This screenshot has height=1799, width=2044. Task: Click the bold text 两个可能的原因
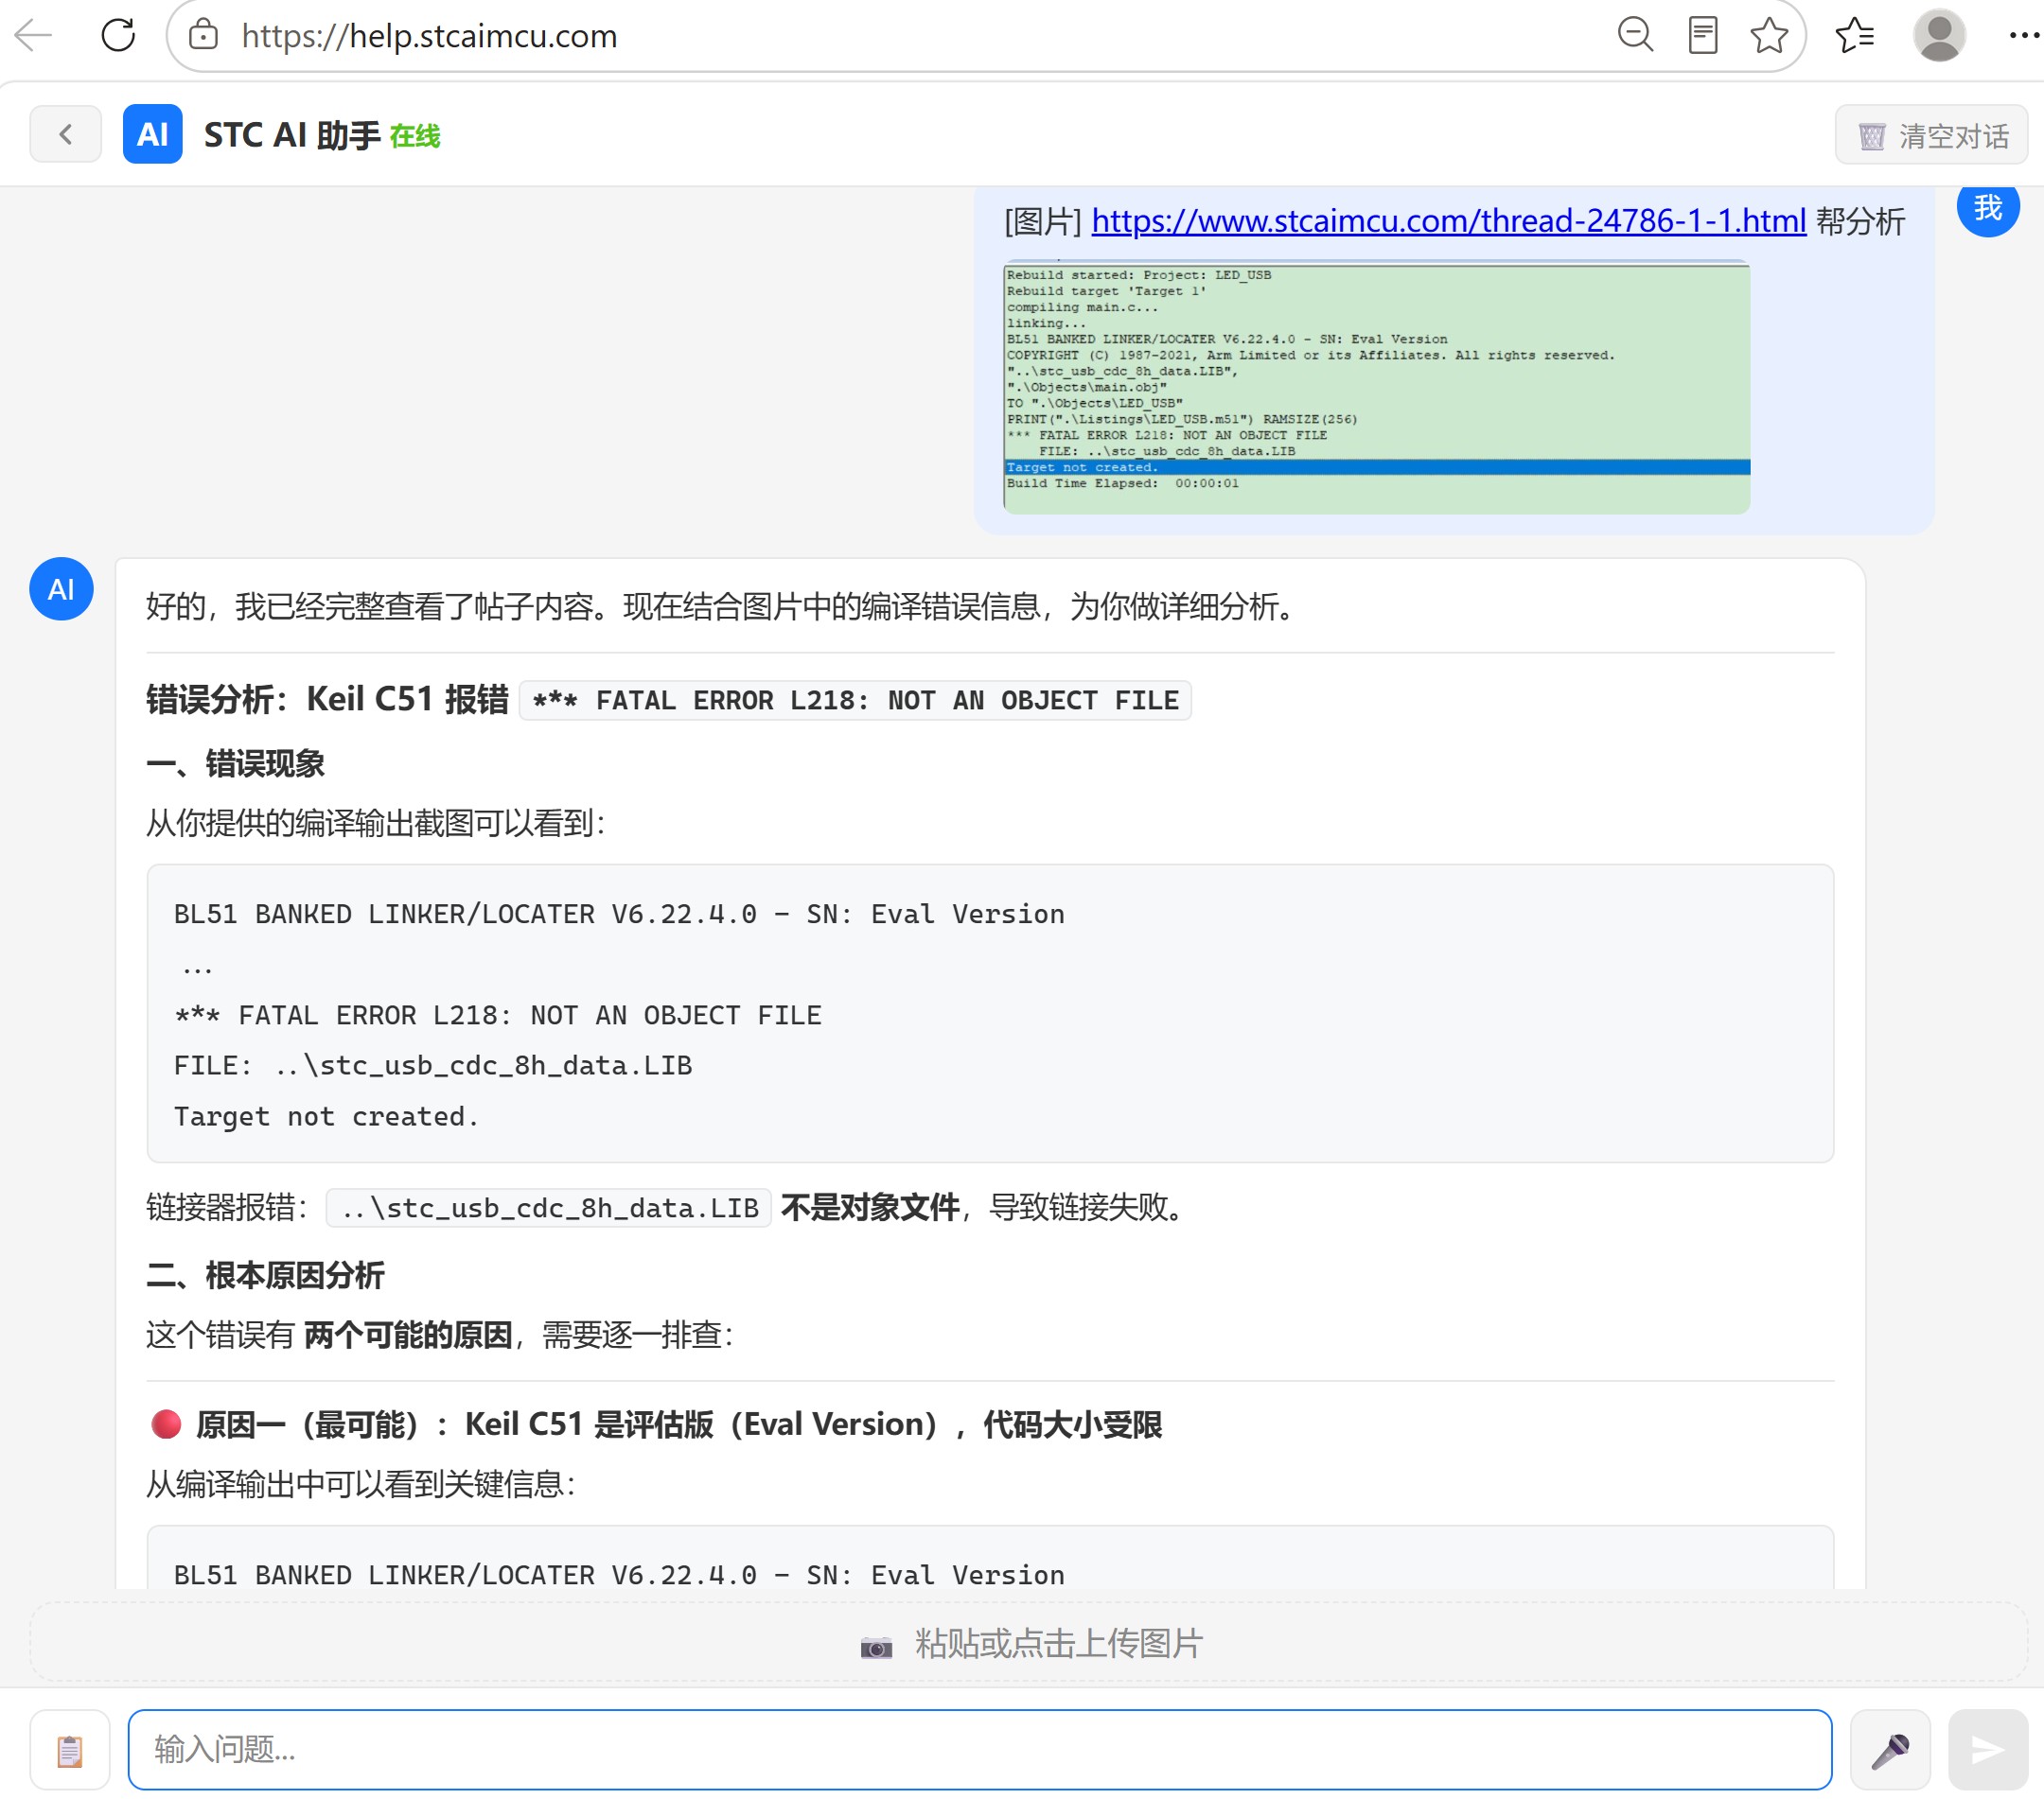[408, 1335]
